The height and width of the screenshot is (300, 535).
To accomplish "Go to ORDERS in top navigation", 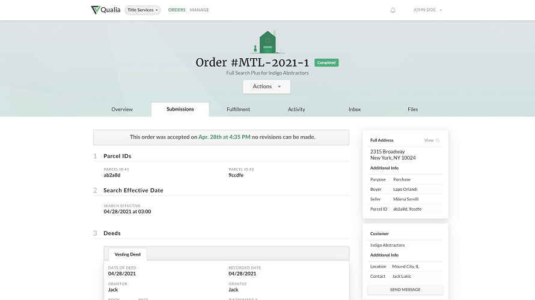I will tap(177, 10).
